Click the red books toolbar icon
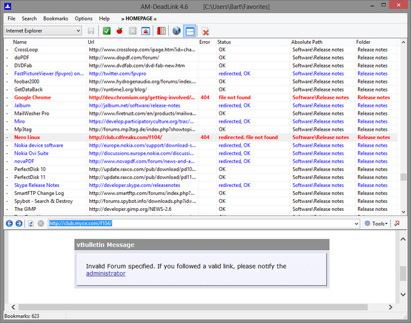Image resolution: width=411 pixels, height=323 pixels. coord(161,31)
